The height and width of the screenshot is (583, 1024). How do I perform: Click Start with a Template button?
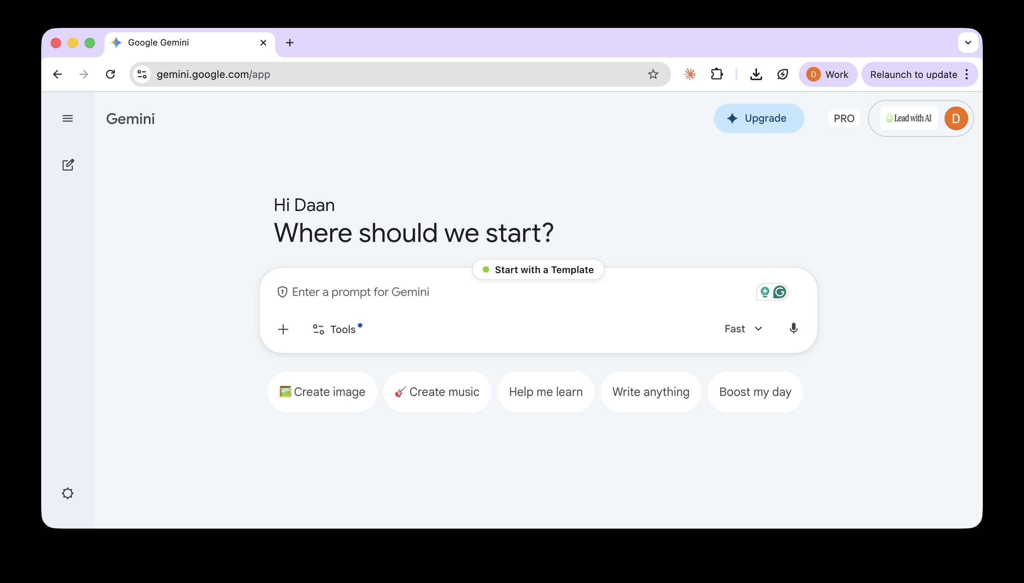[538, 270]
